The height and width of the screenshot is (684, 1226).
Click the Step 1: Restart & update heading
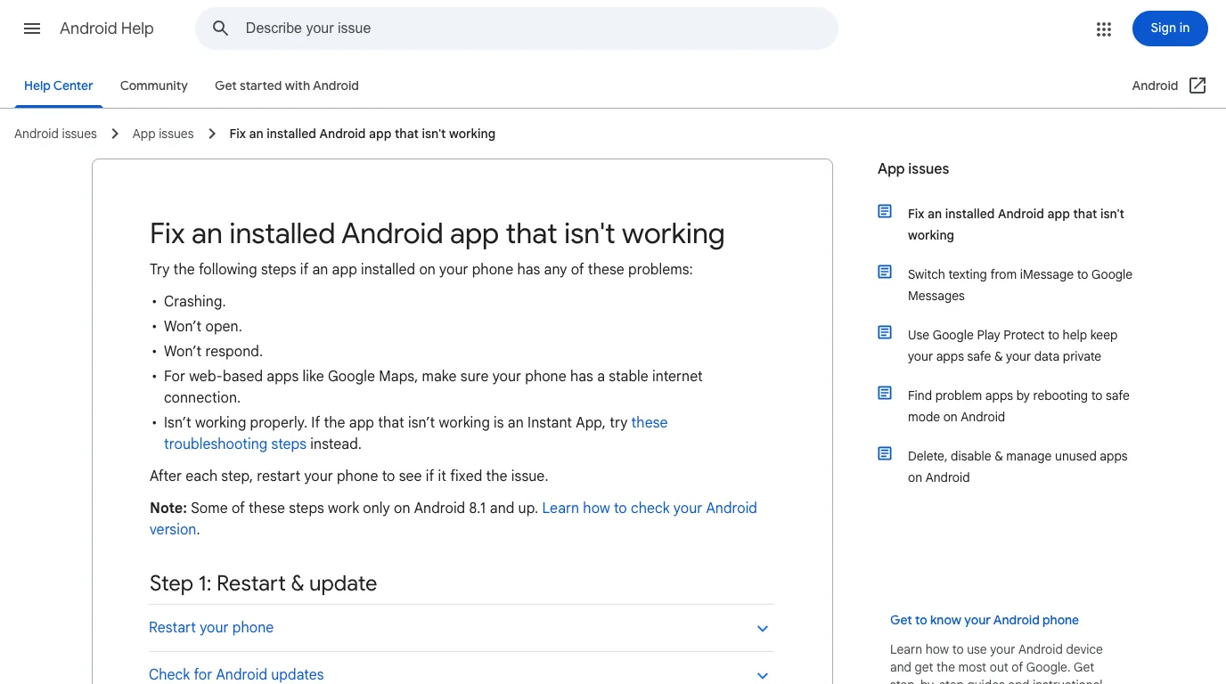click(x=263, y=583)
